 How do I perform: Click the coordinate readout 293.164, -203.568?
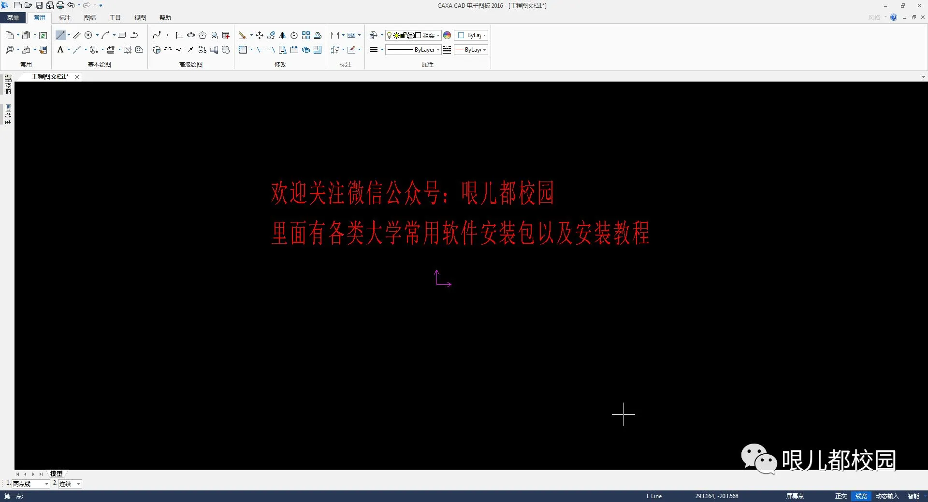coord(717,496)
